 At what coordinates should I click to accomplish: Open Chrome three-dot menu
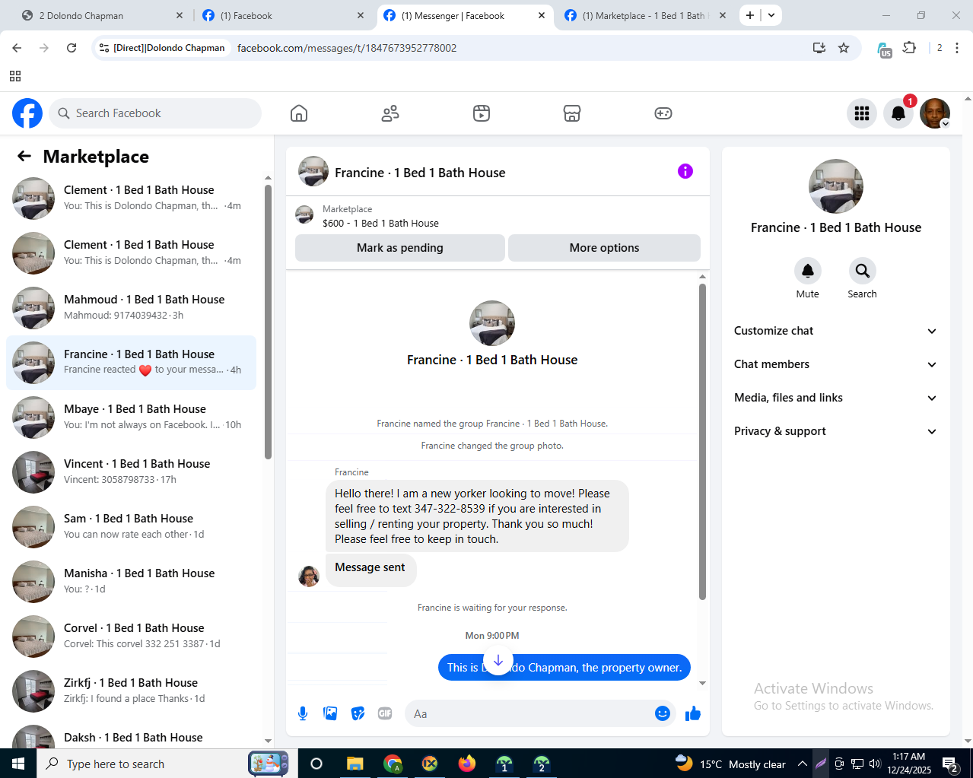pyautogui.click(x=957, y=48)
